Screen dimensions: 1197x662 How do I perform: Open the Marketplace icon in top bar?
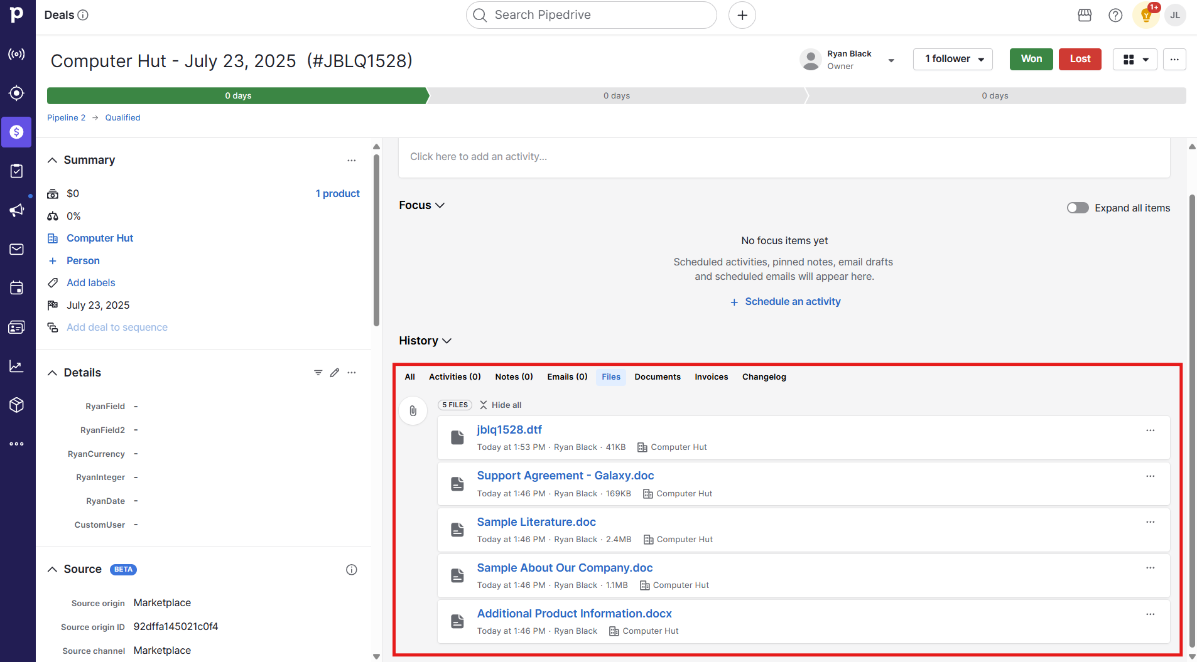click(1085, 15)
